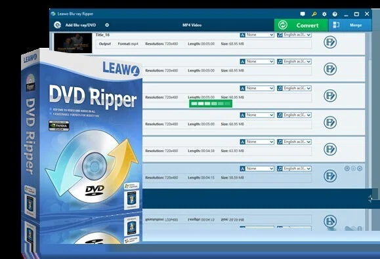Open the feedback speech-bubble icon in title bar

(x=303, y=14)
